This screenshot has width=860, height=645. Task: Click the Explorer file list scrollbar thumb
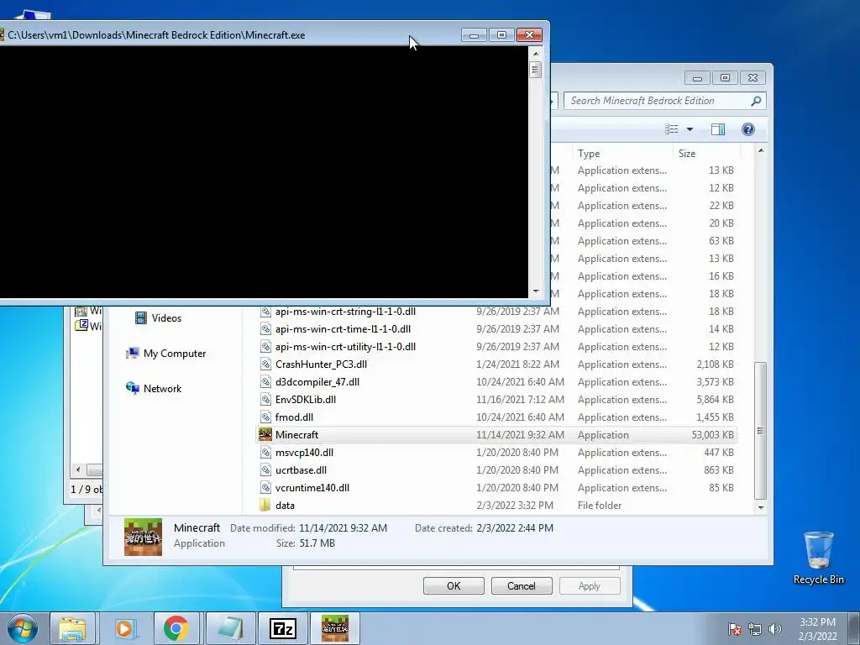coord(761,431)
